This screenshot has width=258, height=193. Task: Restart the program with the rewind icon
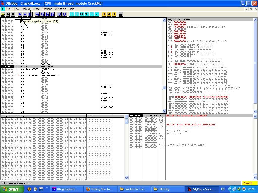[8, 14]
